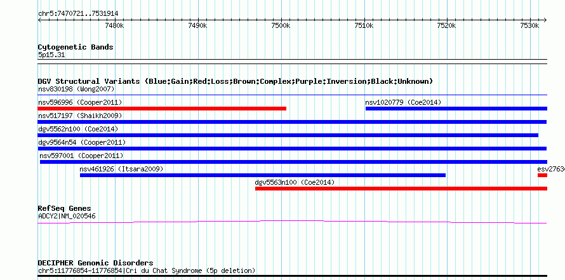Click the 7480k ruler position

coord(115,26)
